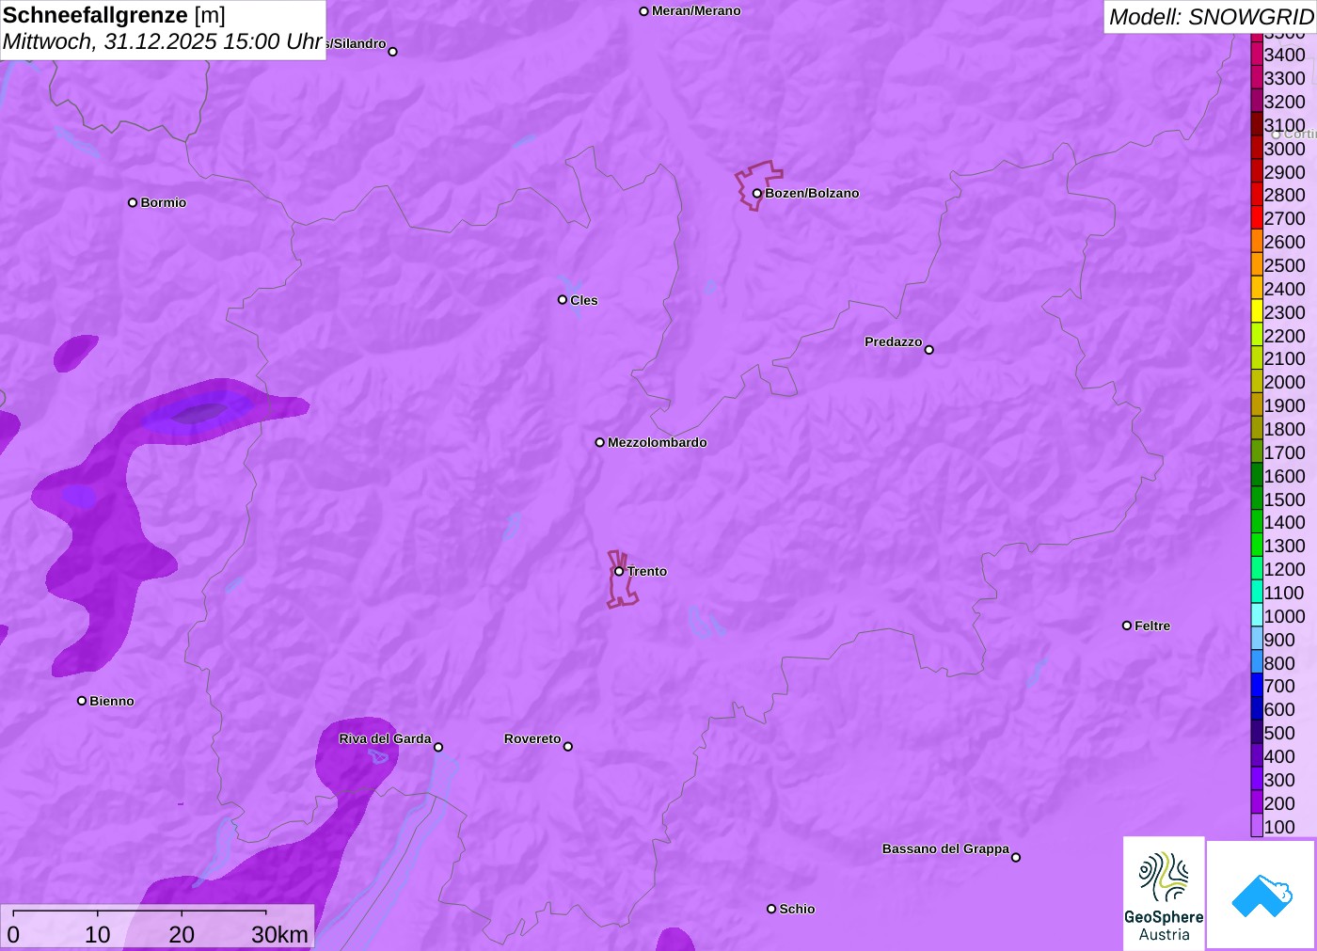Click the Bozen/Bolzano label text
The image size is (1317, 951).
click(812, 193)
